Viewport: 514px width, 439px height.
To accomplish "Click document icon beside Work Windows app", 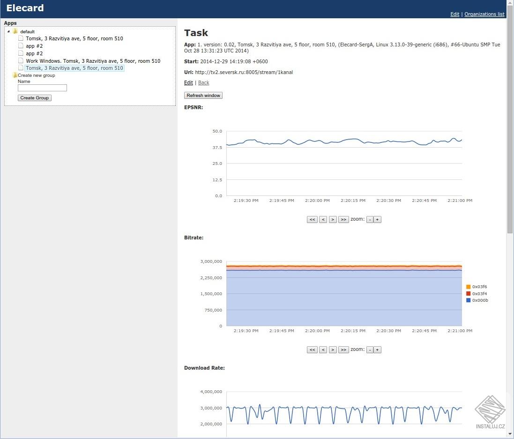I will click(x=21, y=61).
